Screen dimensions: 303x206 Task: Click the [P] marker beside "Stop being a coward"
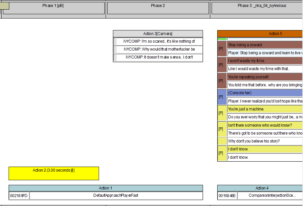click(222, 49)
